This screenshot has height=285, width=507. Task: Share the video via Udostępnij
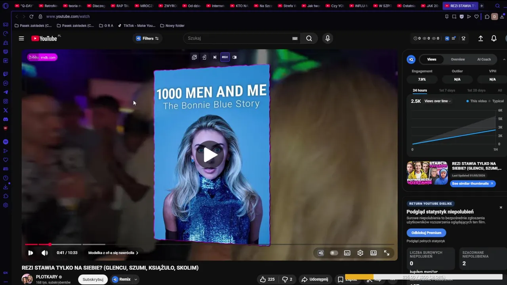click(315, 279)
